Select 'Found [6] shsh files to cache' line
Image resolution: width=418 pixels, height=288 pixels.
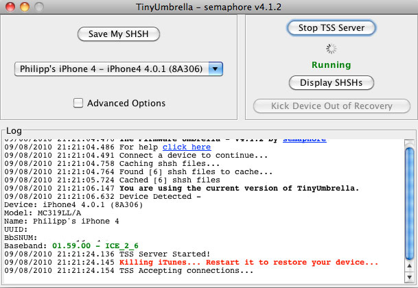(x=139, y=171)
